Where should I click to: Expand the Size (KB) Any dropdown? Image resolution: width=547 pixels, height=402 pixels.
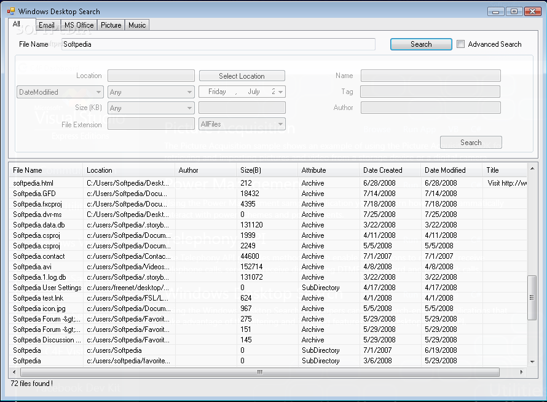(151, 108)
